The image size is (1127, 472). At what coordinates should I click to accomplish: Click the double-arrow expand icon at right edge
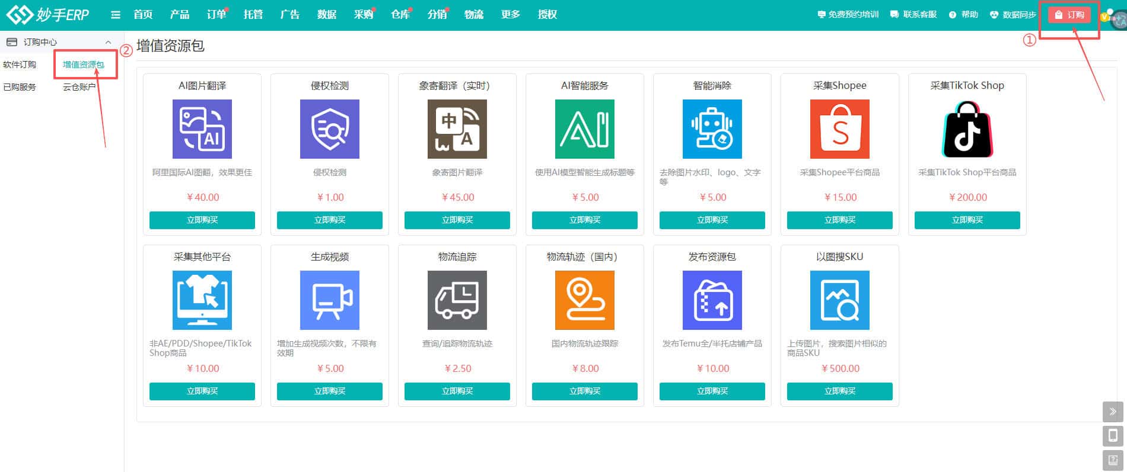click(1113, 412)
